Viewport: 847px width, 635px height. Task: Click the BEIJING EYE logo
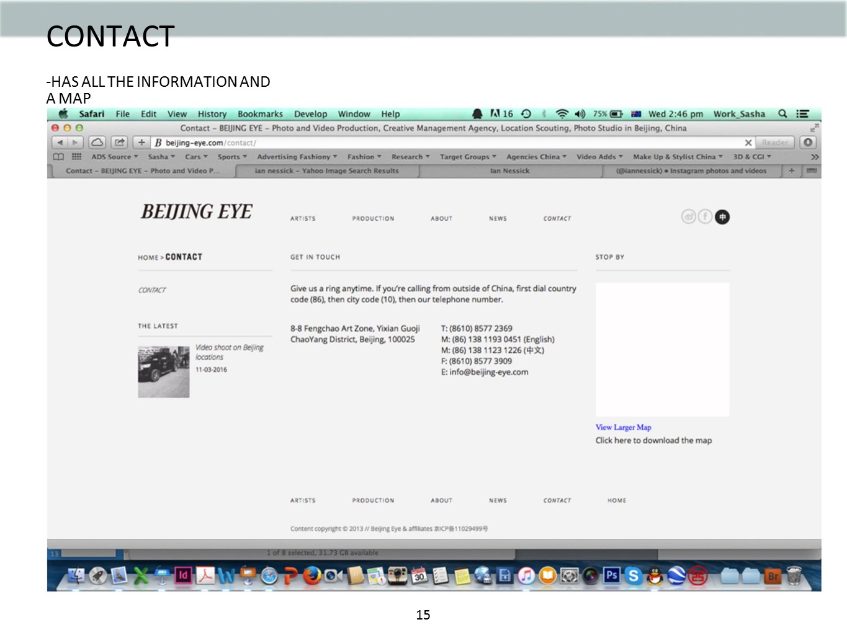pyautogui.click(x=196, y=211)
